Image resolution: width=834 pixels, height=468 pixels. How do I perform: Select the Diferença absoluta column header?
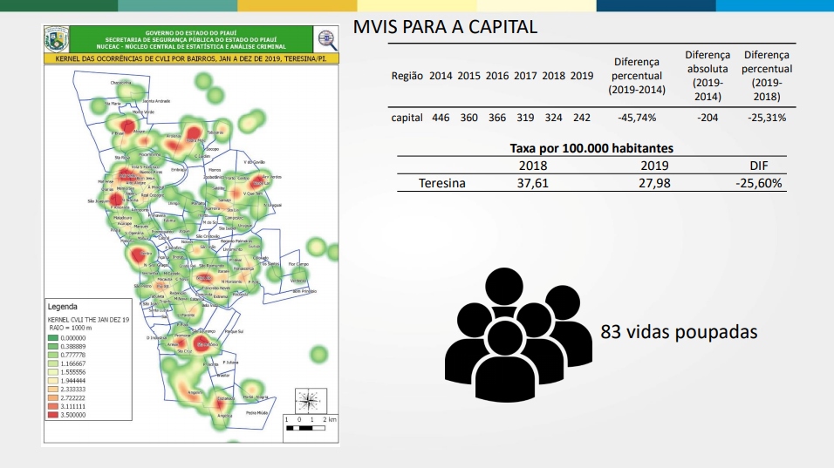click(708, 76)
